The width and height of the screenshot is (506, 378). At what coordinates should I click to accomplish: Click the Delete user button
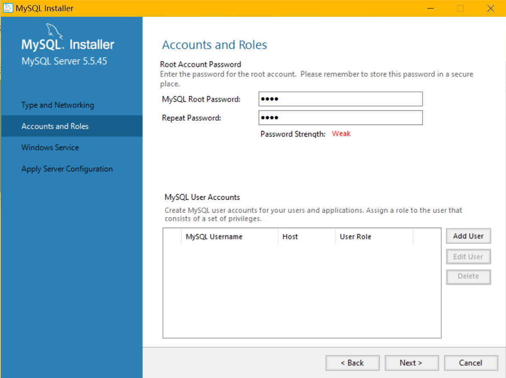[468, 277]
